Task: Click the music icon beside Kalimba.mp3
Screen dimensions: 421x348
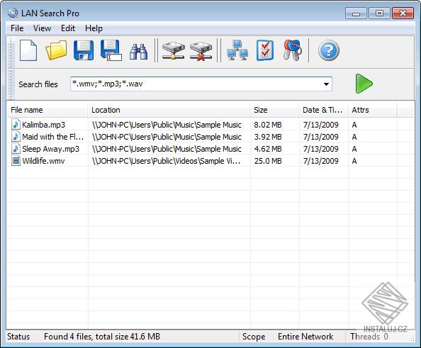Action: pos(16,124)
